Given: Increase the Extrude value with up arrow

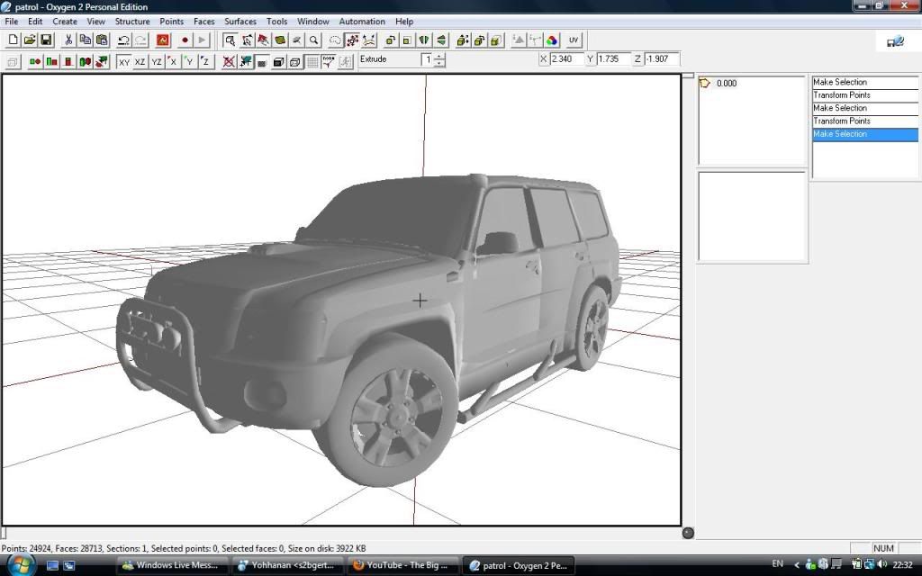Looking at the screenshot, I should coord(439,57).
